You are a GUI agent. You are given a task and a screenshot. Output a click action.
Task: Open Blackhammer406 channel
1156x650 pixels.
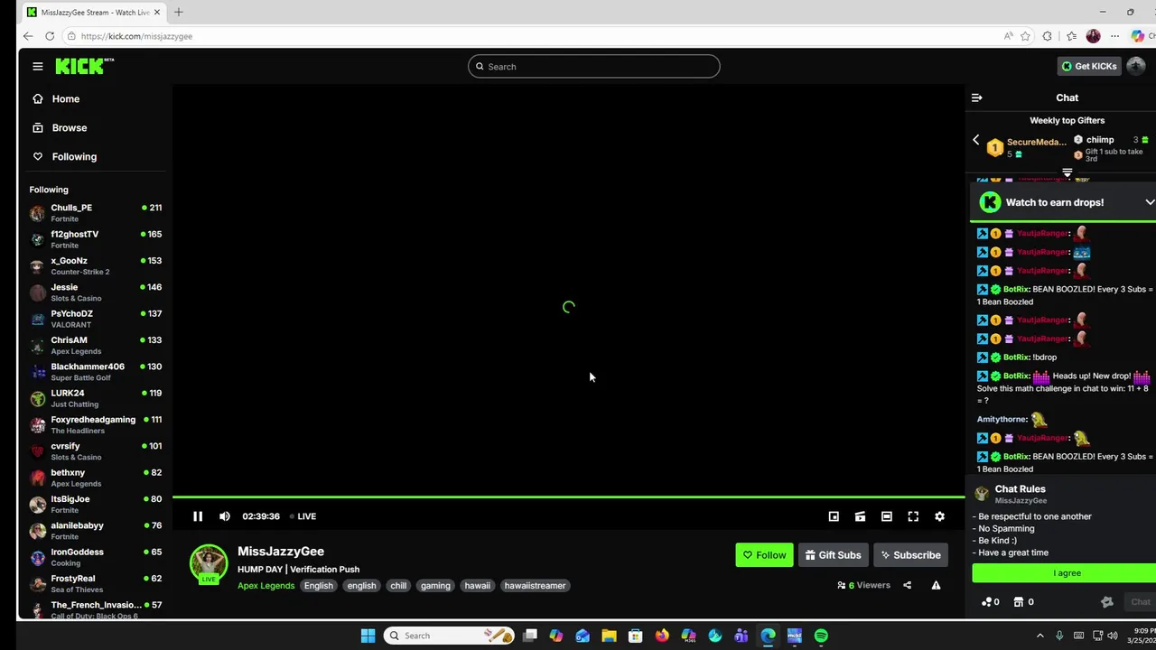[95, 371]
